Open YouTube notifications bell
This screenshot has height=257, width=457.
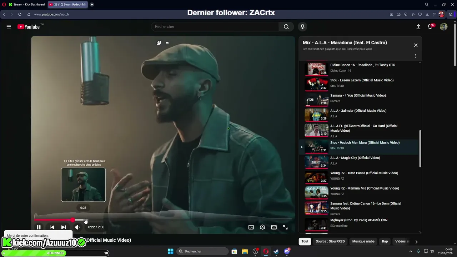[430, 27]
